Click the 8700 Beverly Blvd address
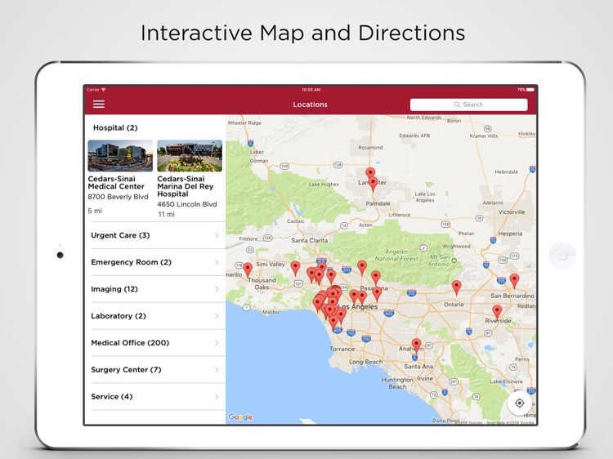 (118, 197)
